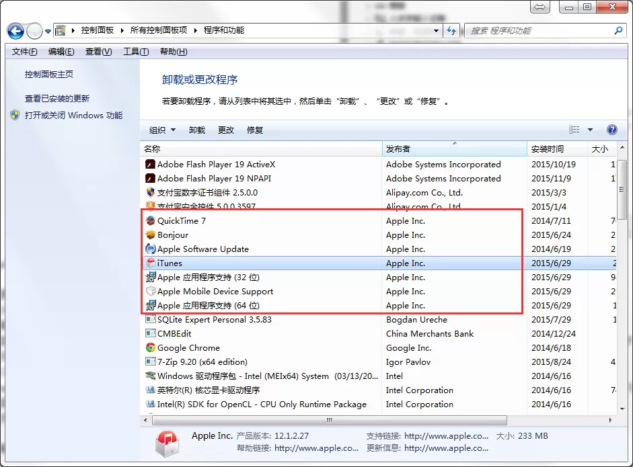Click the horizontal scrollbar left arrow
This screenshot has height=467, width=633.
tap(146, 420)
